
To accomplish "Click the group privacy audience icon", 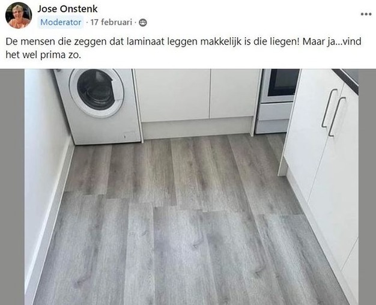I will click(x=143, y=23).
